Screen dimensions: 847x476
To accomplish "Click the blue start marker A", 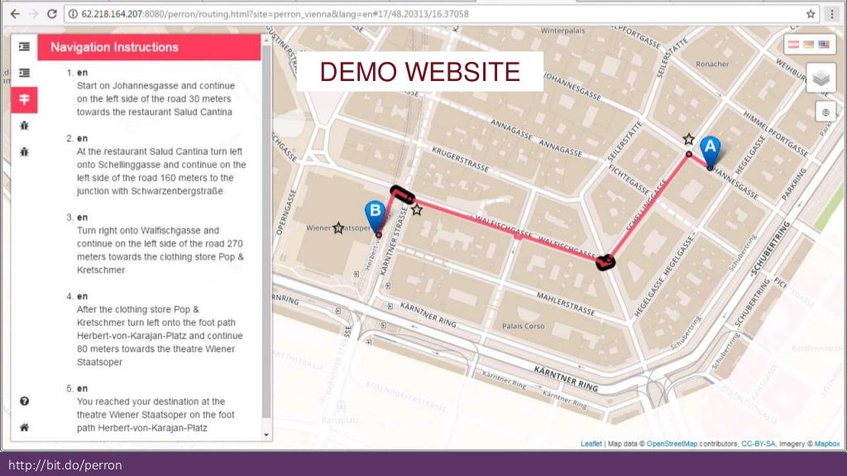I will click(x=710, y=150).
